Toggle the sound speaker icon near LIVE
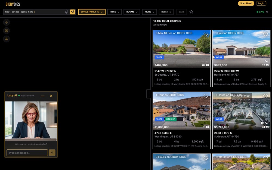 (267, 12)
